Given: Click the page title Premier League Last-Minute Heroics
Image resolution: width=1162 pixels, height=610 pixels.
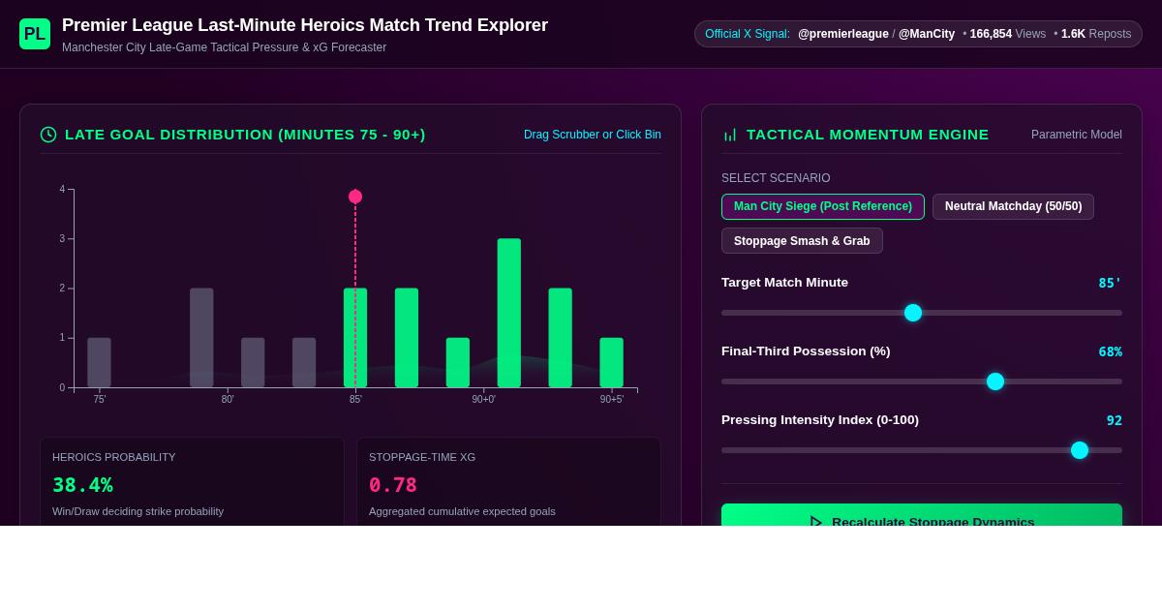Looking at the screenshot, I should point(305,25).
